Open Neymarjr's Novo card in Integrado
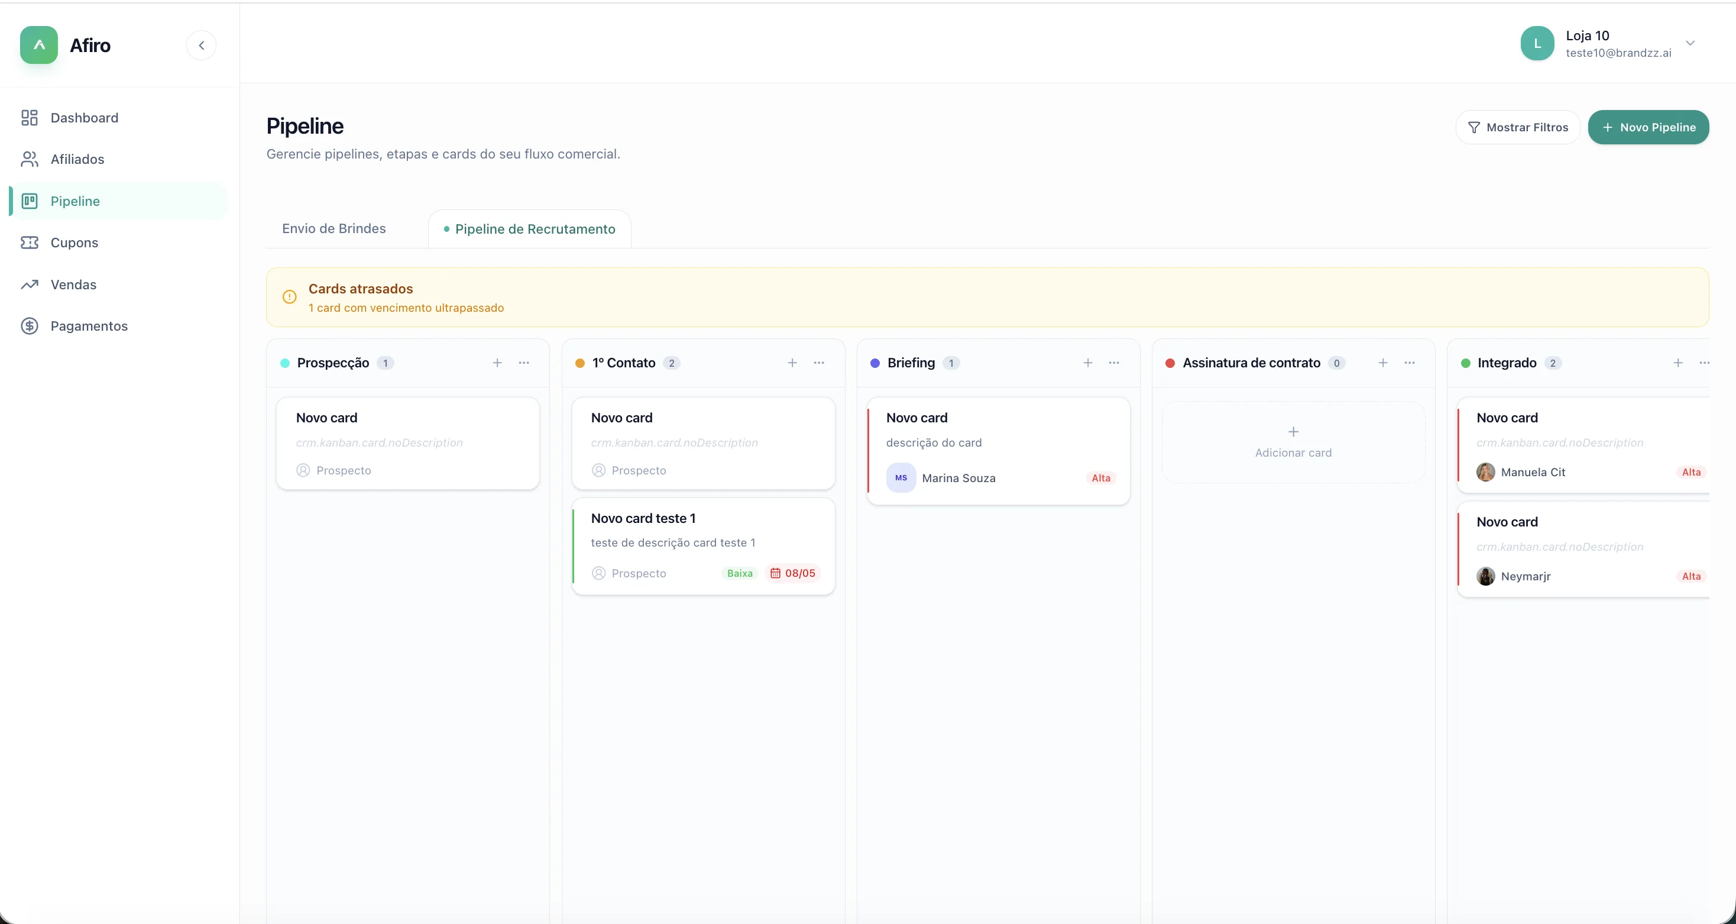 click(1583, 549)
